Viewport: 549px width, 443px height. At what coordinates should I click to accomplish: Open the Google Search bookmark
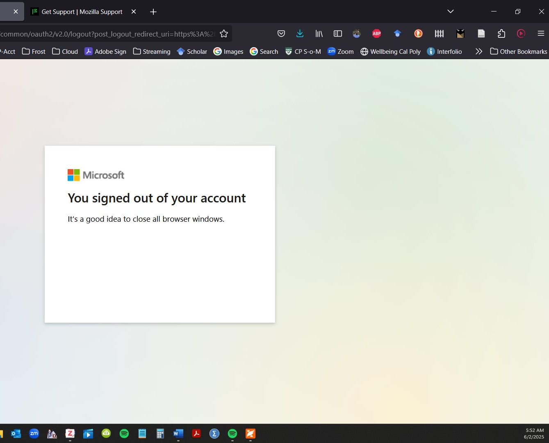[264, 51]
